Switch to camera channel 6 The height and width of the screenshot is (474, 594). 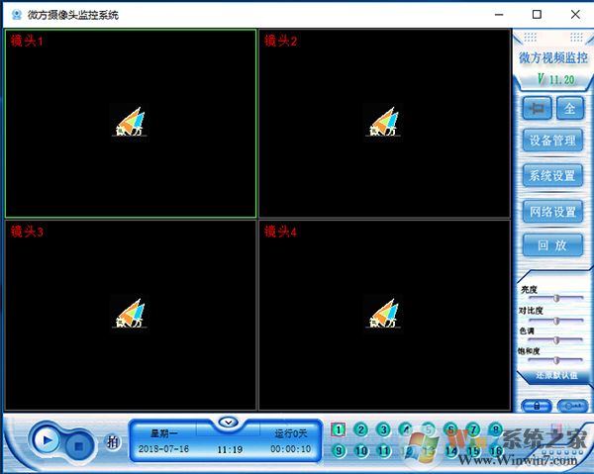tap(450, 429)
